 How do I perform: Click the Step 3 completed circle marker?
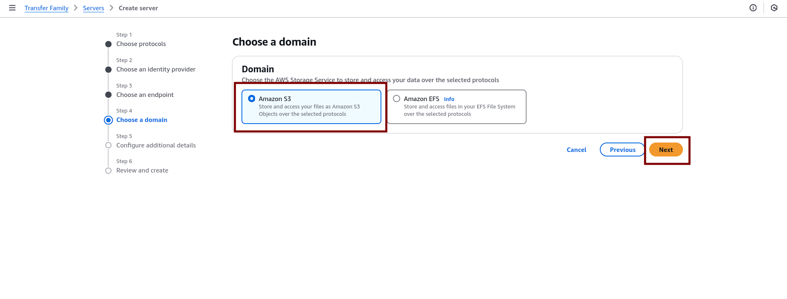pos(109,95)
